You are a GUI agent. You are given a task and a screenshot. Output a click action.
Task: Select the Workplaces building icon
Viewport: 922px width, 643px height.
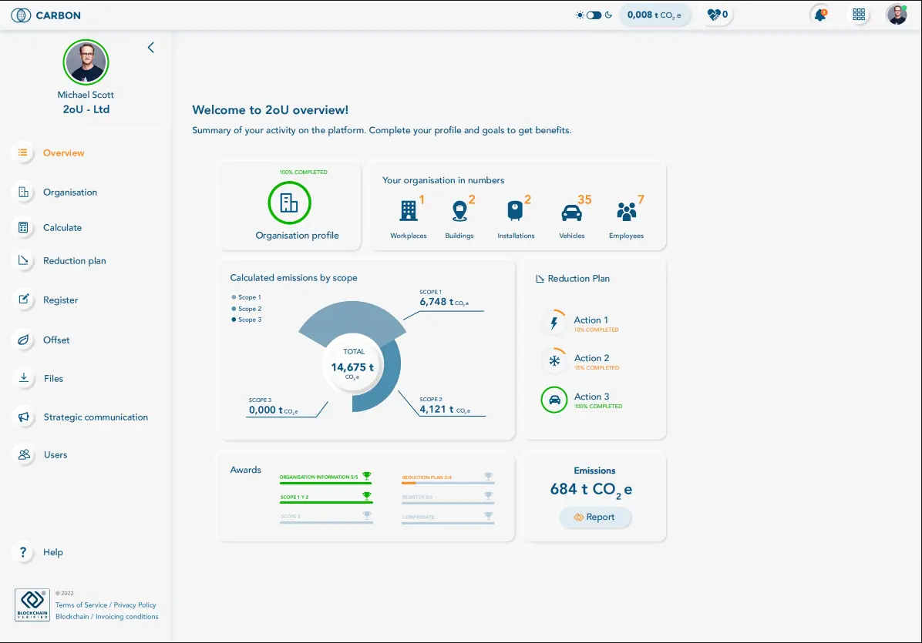[408, 211]
